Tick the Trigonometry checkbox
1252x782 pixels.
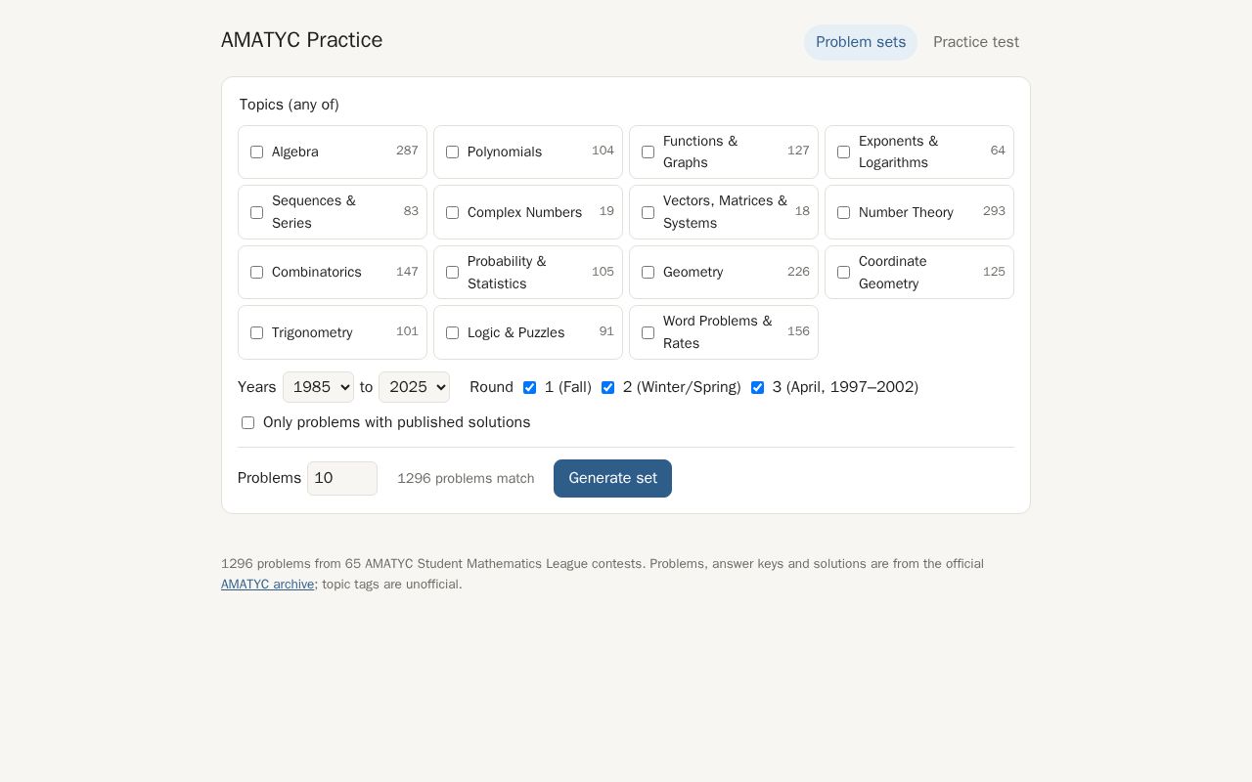(x=256, y=332)
